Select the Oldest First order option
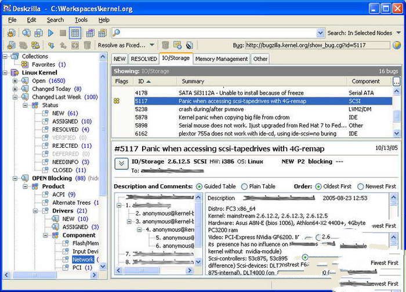 point(318,187)
